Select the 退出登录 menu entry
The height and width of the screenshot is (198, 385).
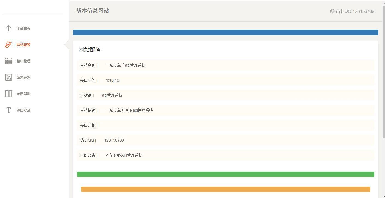click(23, 110)
